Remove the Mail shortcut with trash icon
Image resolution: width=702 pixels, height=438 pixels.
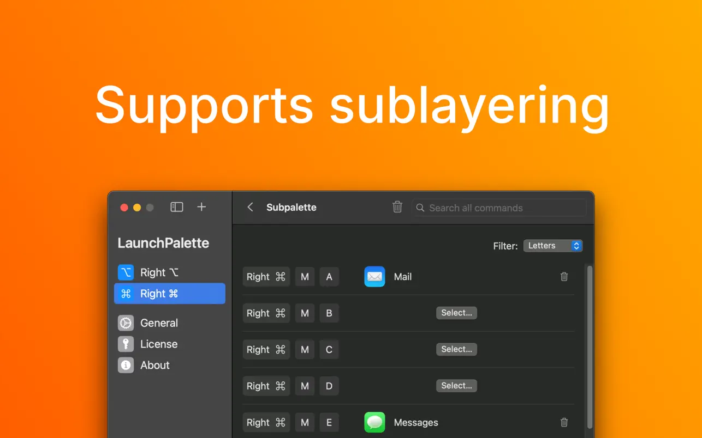pos(564,277)
